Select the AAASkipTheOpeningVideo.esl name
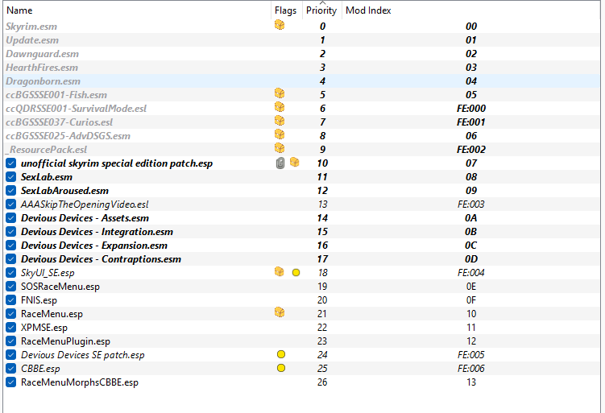The height and width of the screenshot is (413, 605). (85, 204)
